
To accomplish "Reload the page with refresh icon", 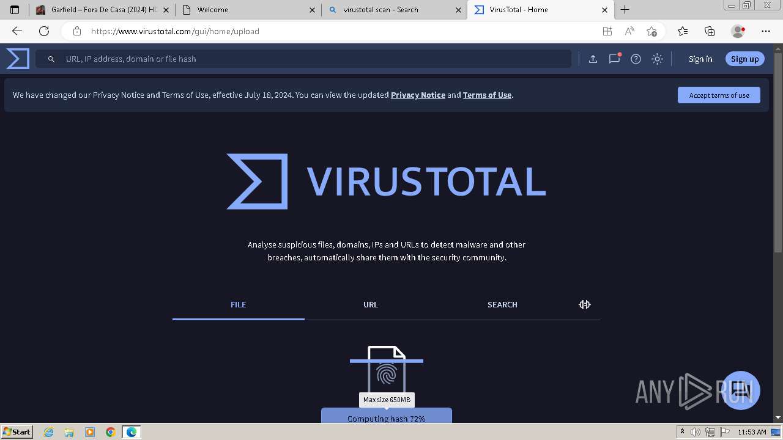I will tap(44, 31).
